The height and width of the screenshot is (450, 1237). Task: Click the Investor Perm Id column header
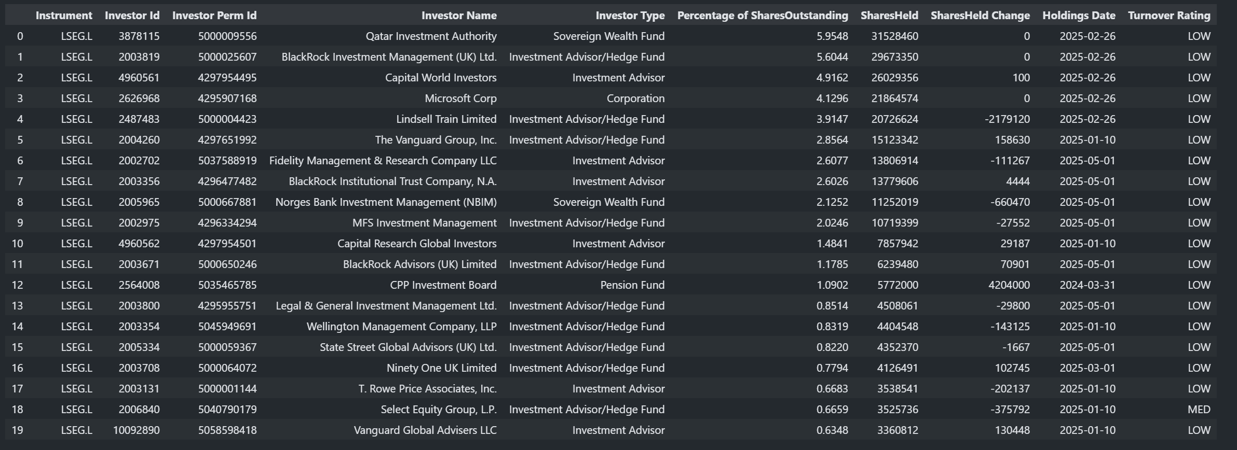tap(214, 16)
